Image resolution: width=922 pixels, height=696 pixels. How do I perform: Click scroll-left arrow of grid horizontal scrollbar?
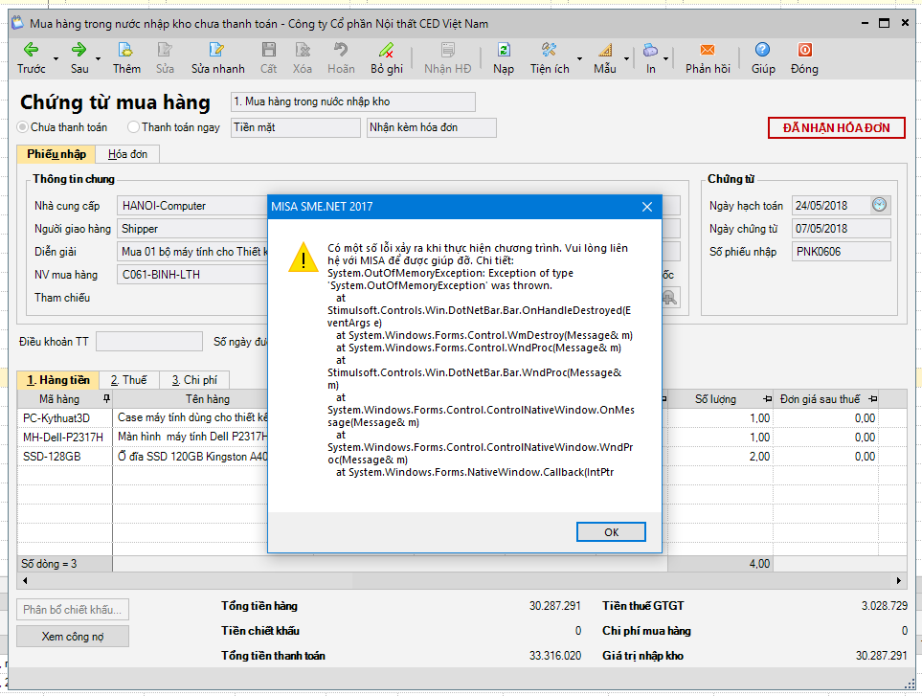(x=25, y=581)
